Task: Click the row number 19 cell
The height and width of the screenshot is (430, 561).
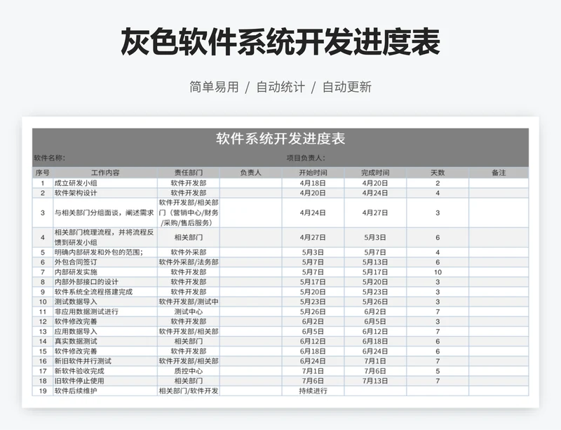Action: pos(43,391)
